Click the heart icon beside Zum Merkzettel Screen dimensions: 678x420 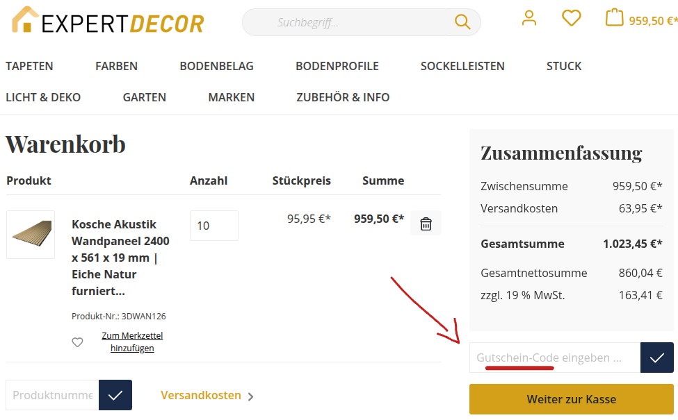77,342
